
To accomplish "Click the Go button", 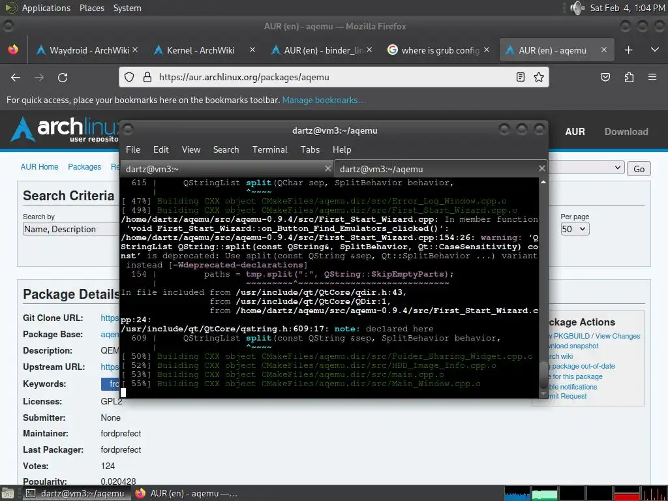I will (639, 169).
